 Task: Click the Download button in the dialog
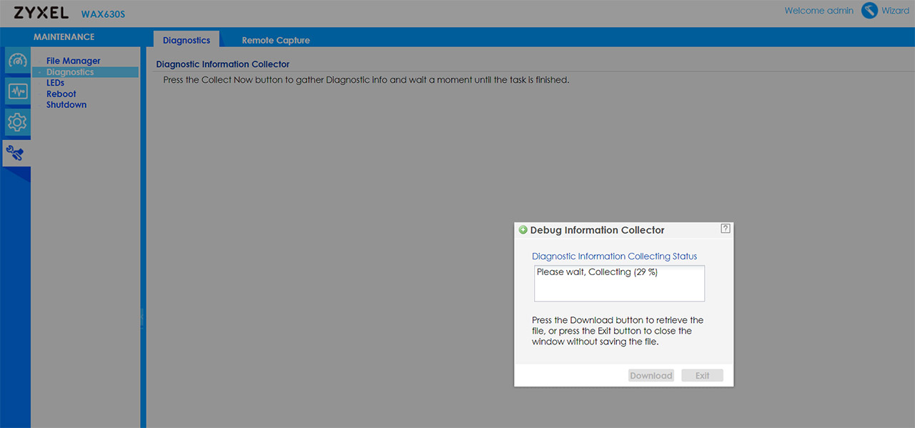point(651,375)
